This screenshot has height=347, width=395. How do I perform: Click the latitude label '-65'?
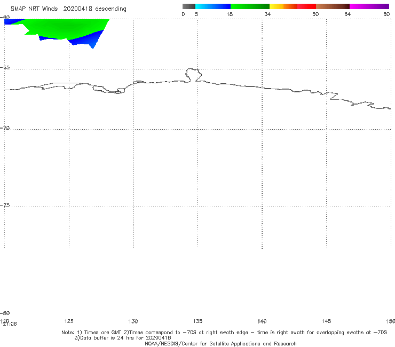pos(5,68)
